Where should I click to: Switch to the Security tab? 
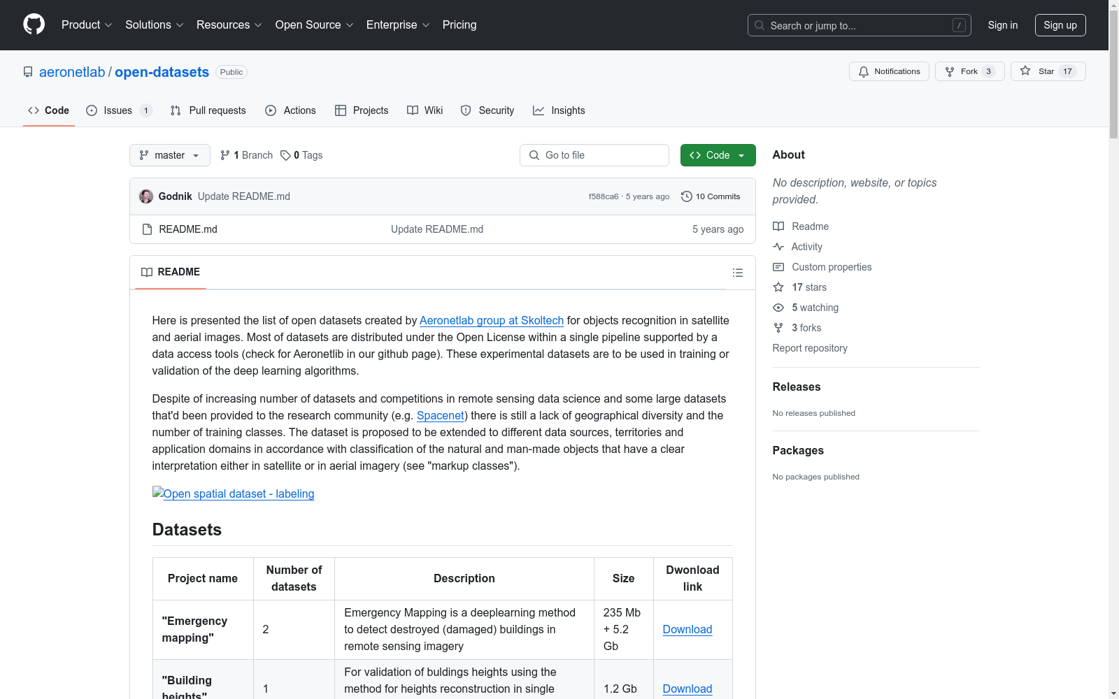point(487,110)
